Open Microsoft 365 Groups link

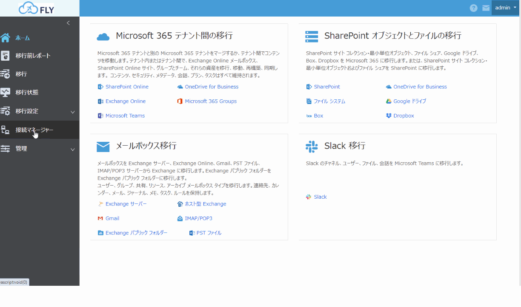point(211,101)
